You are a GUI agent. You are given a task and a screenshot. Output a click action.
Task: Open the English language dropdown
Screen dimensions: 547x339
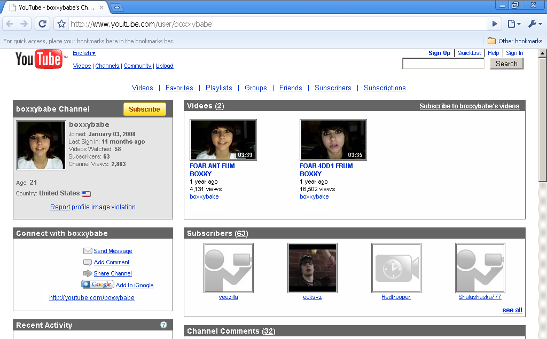84,53
